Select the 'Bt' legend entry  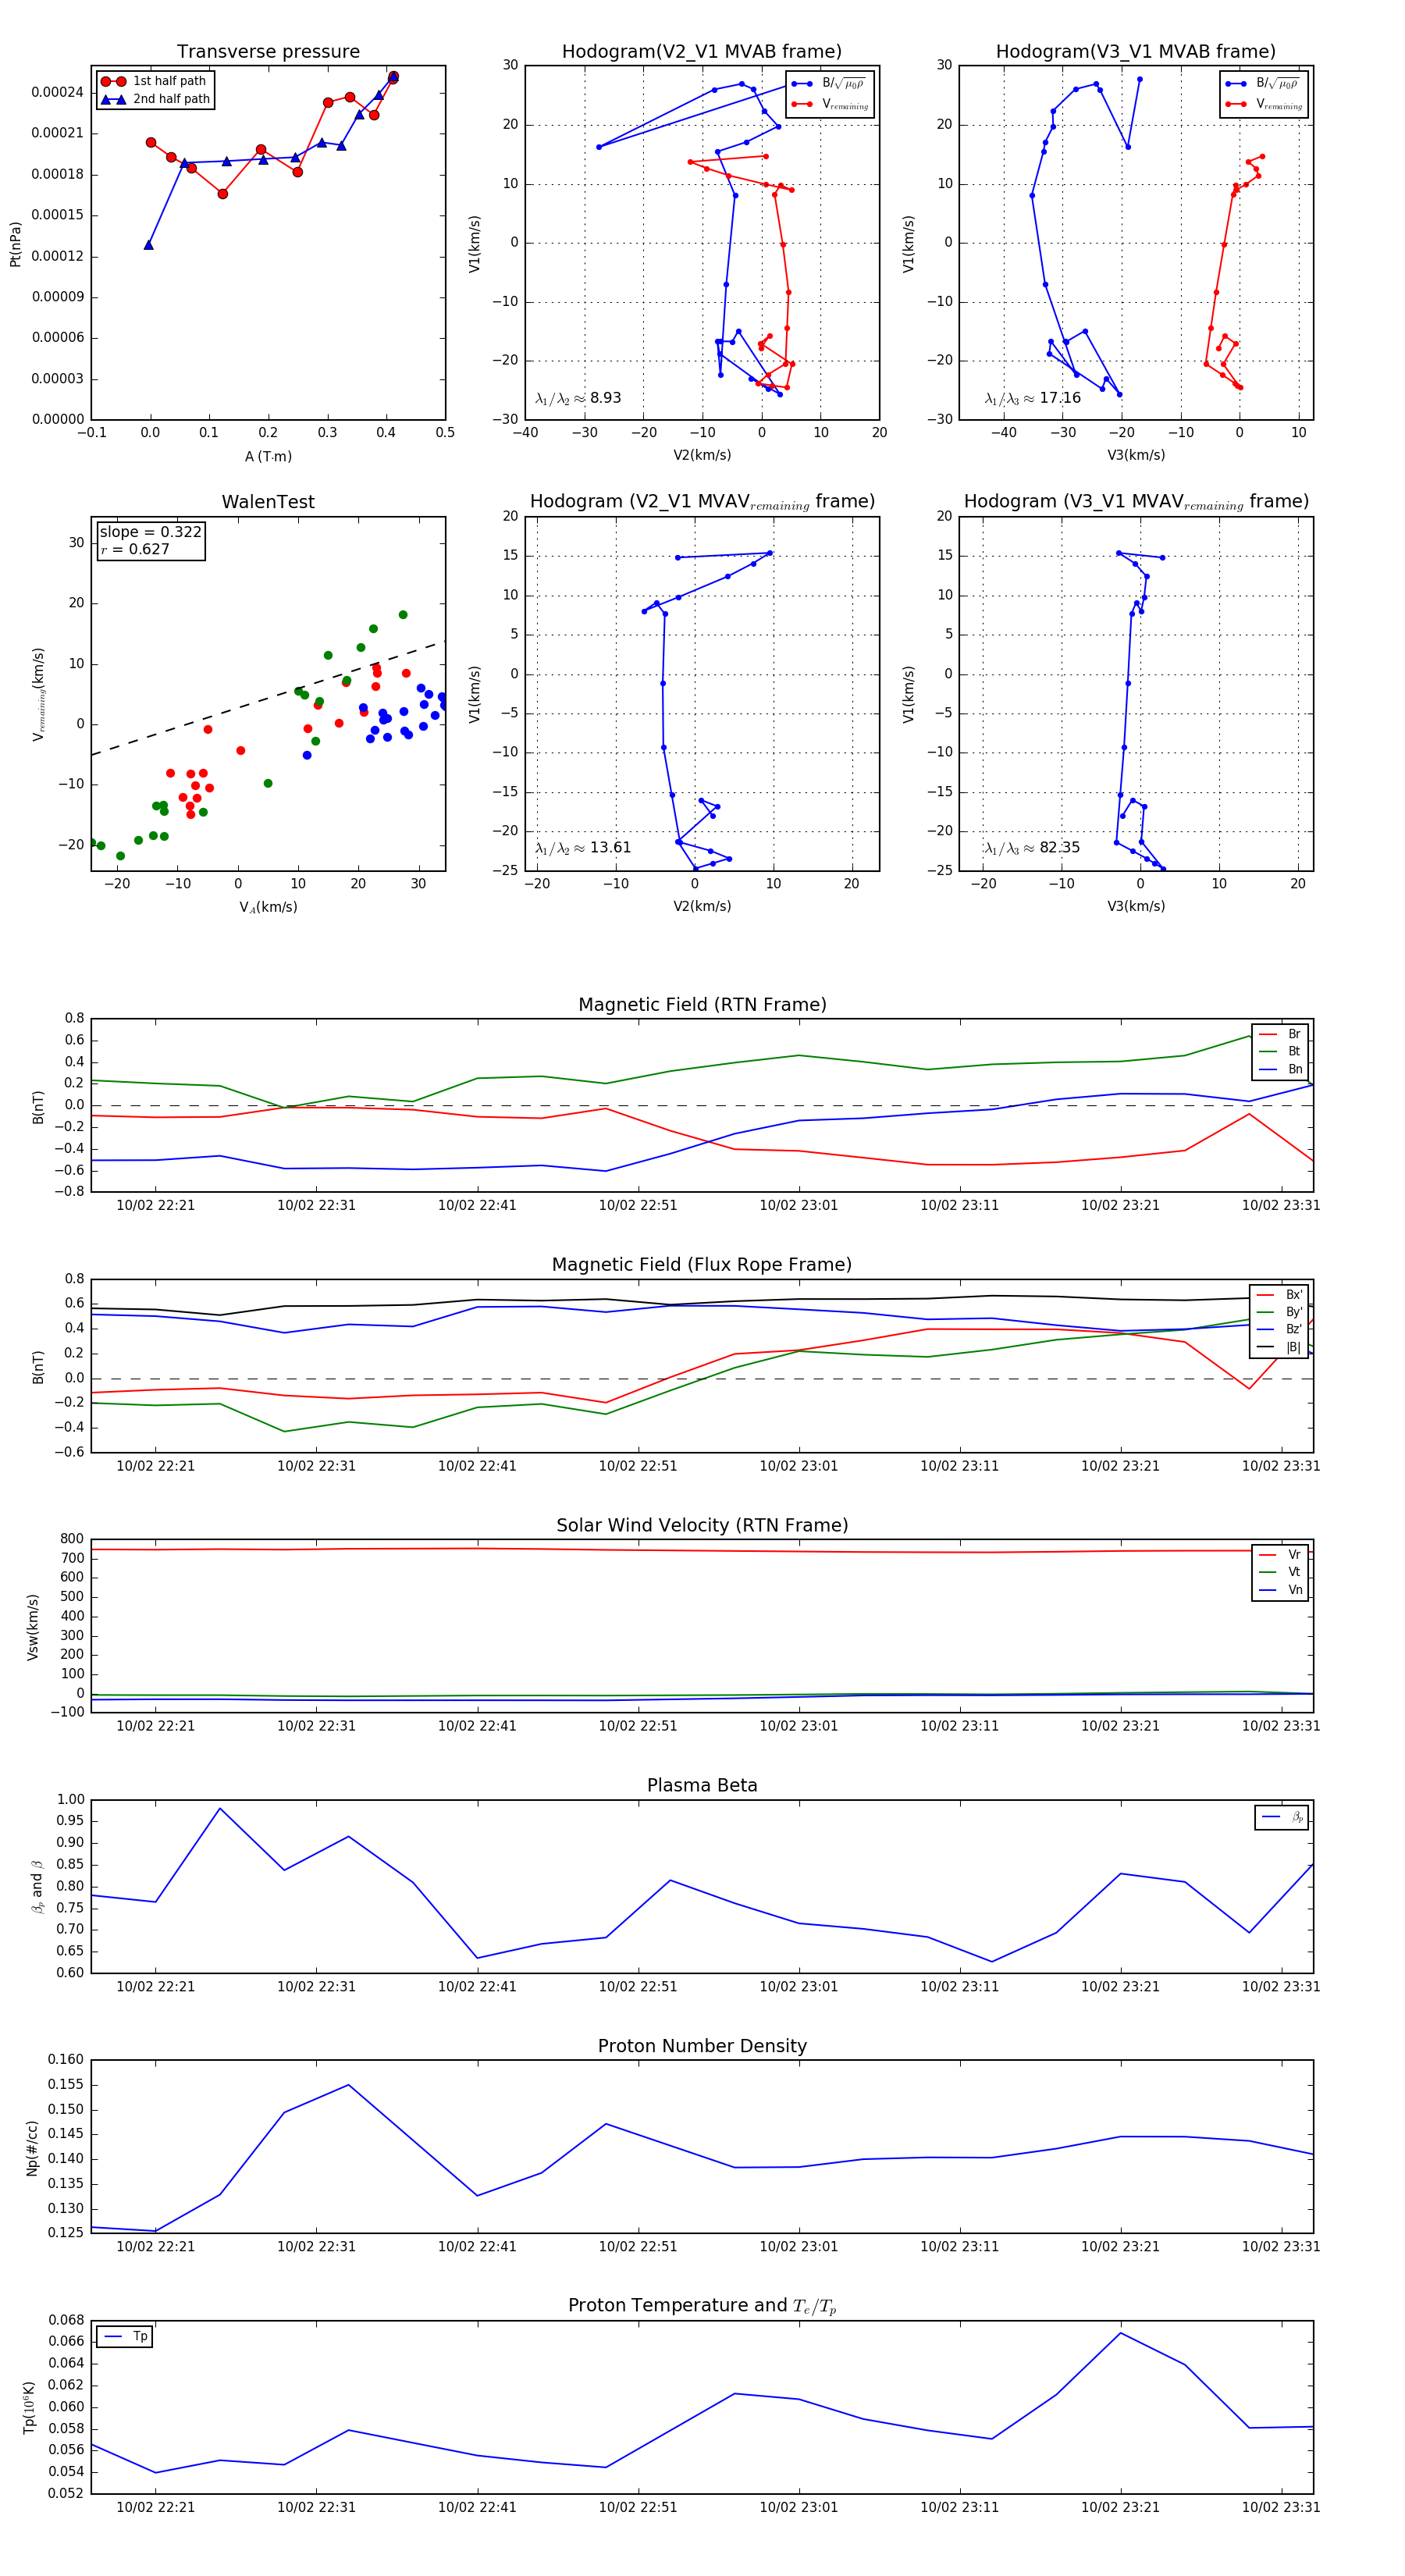point(1280,1051)
